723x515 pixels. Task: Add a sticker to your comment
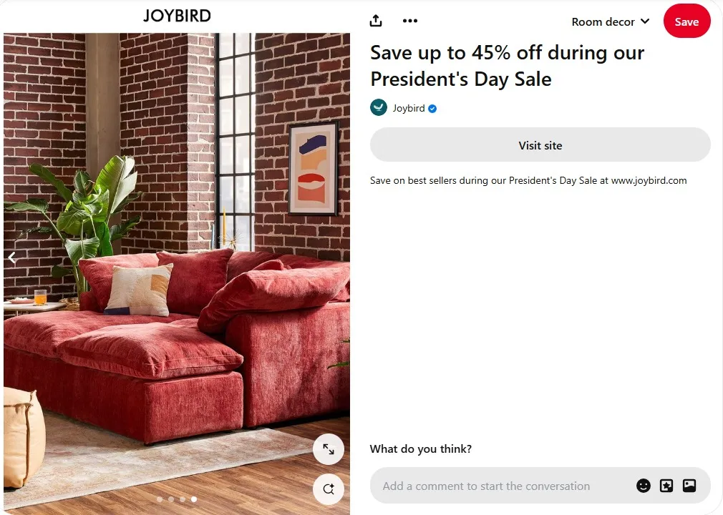click(x=666, y=485)
